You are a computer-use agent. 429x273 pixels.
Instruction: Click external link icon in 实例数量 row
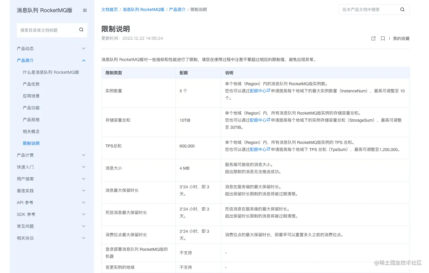pos(269,91)
